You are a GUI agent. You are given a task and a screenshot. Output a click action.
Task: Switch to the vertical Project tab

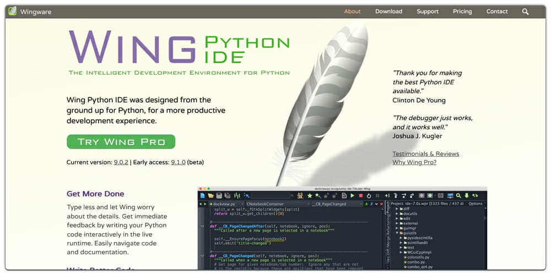click(388, 207)
